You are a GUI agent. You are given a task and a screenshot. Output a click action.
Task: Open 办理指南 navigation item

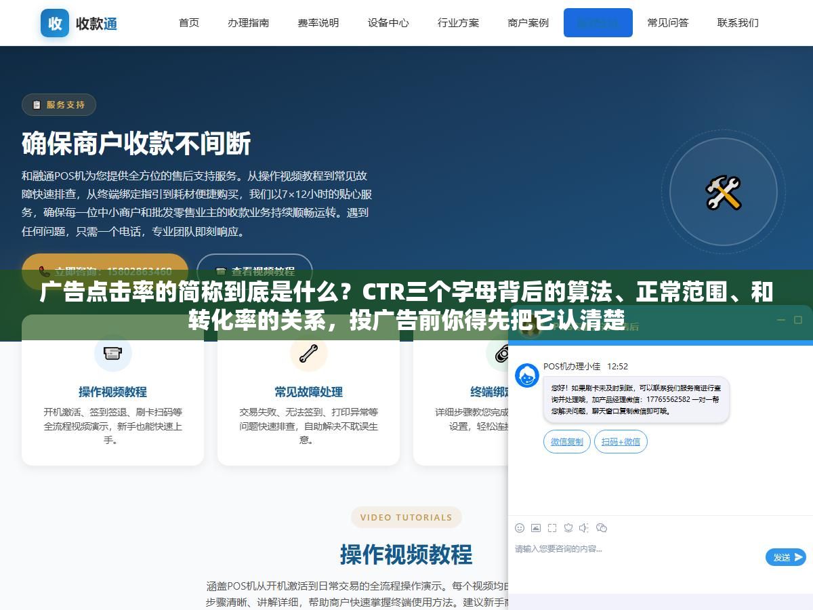pos(249,22)
